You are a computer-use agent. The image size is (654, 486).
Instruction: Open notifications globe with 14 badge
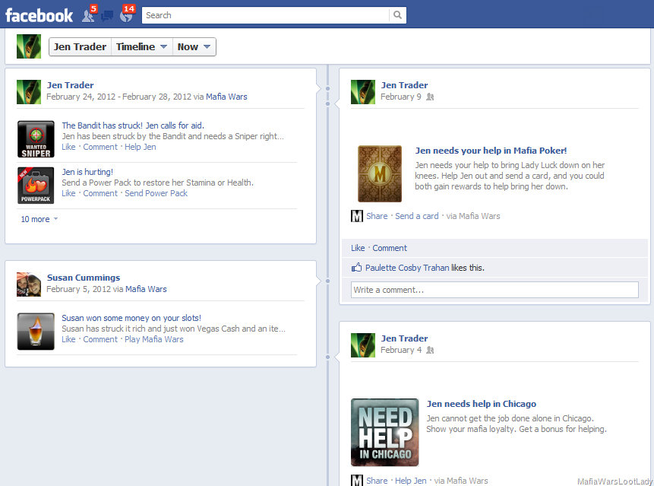coord(126,15)
